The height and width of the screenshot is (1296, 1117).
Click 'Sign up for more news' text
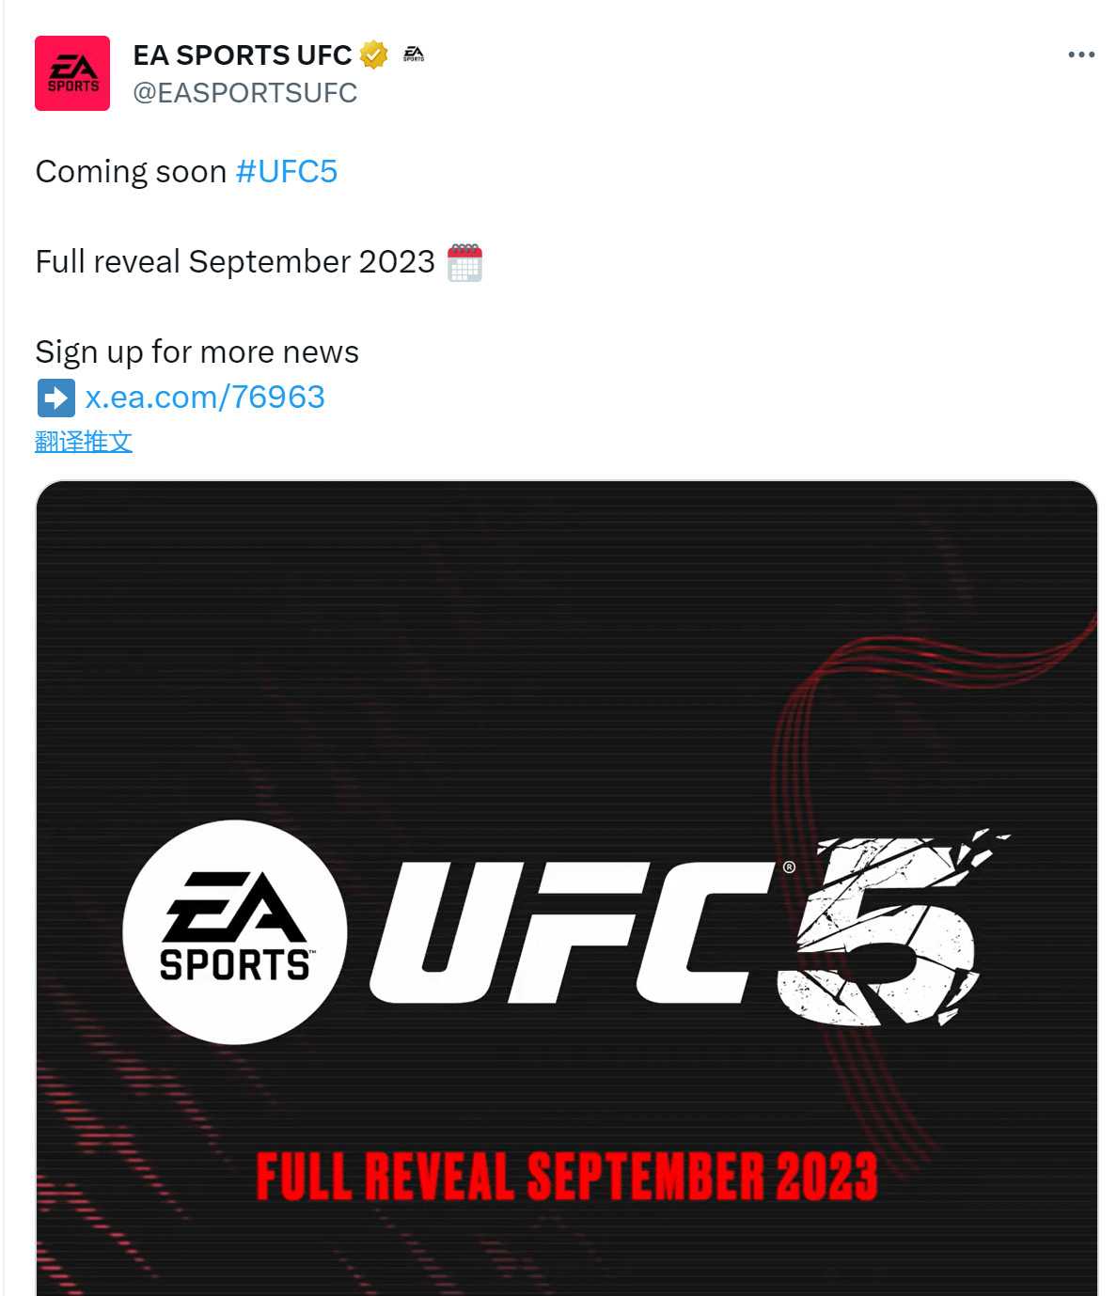pyautogui.click(x=197, y=351)
